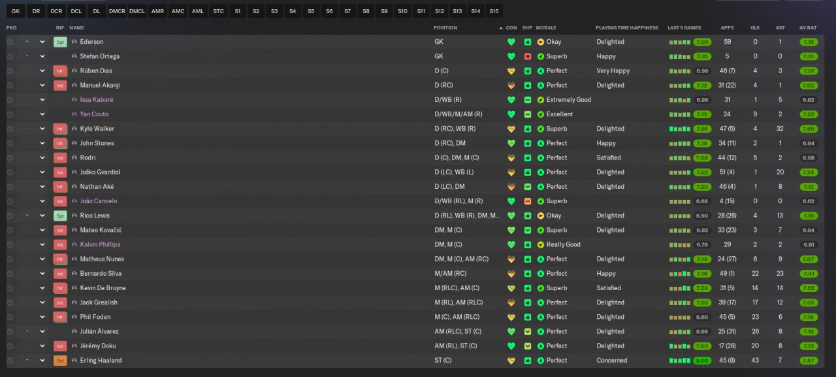Click Kyle Walker's last 5 games form bars

679,129
